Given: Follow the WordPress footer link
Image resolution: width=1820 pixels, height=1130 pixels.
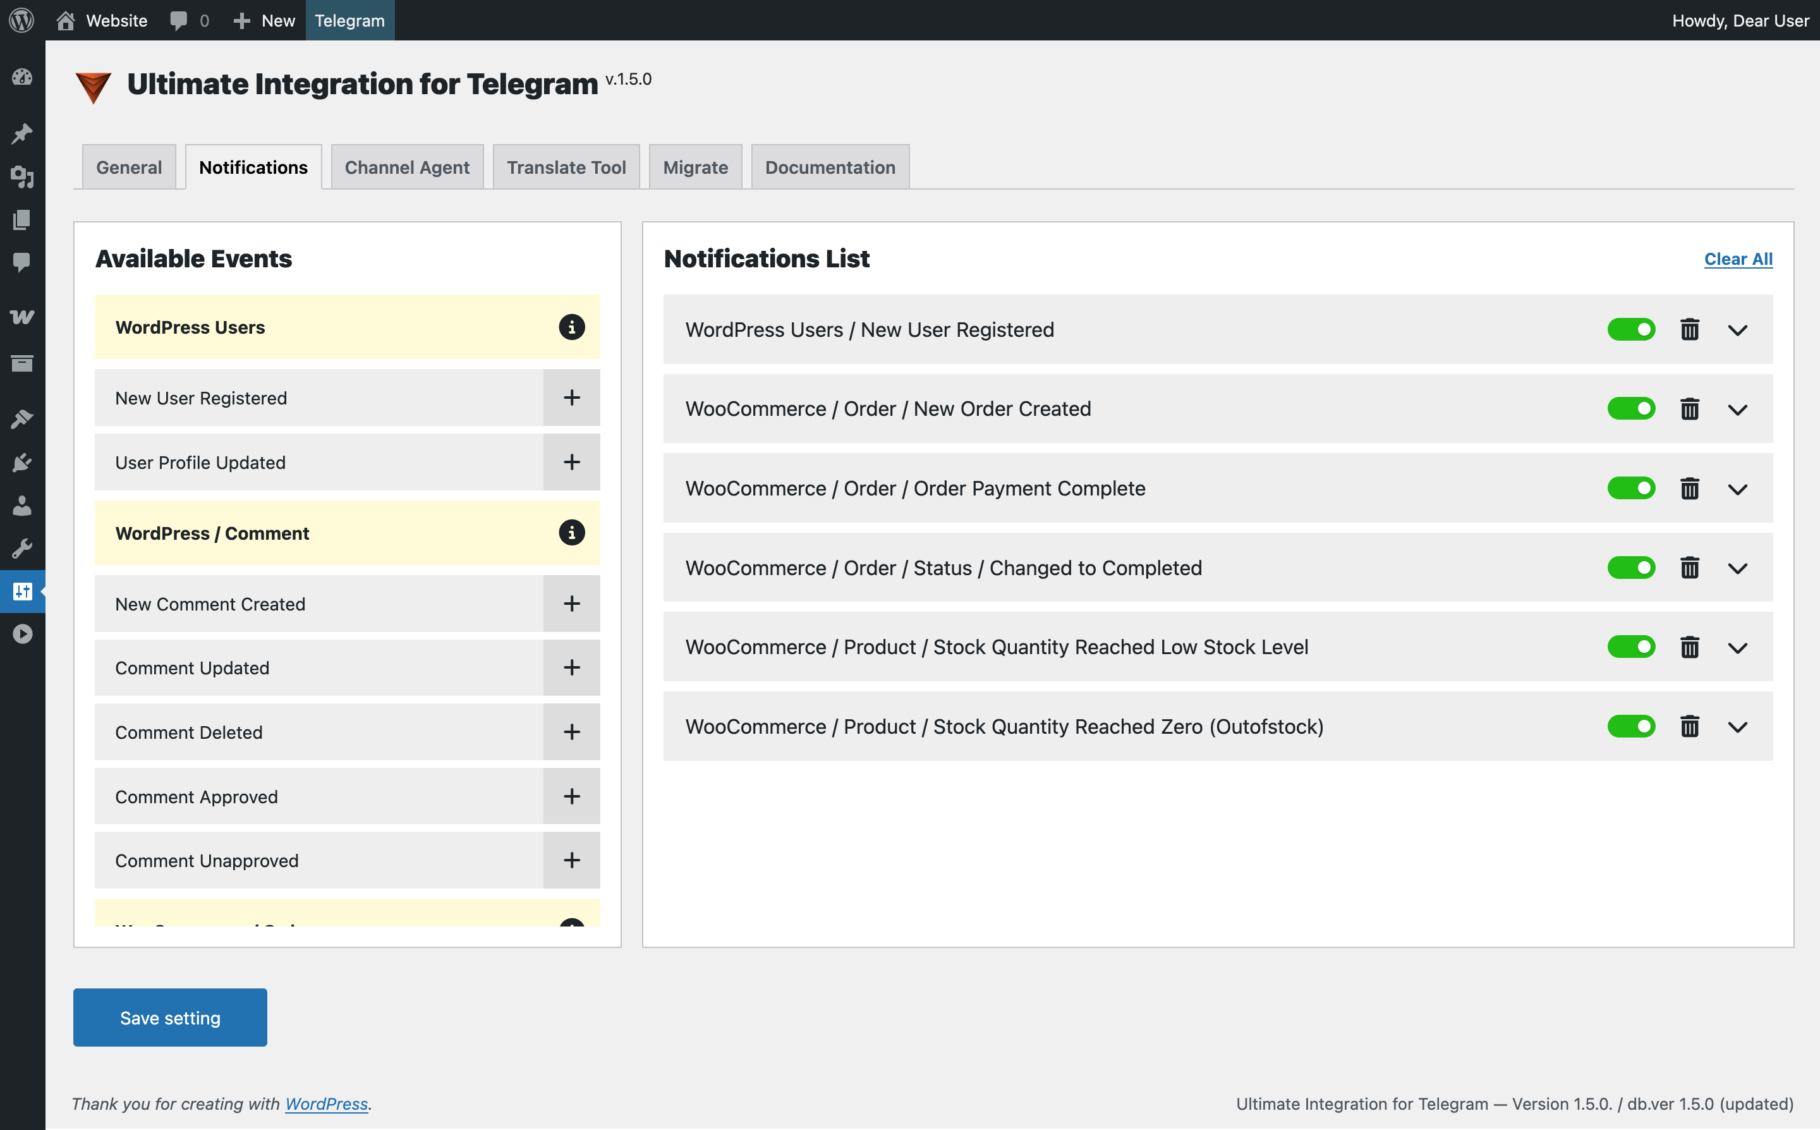Looking at the screenshot, I should click(x=327, y=1104).
